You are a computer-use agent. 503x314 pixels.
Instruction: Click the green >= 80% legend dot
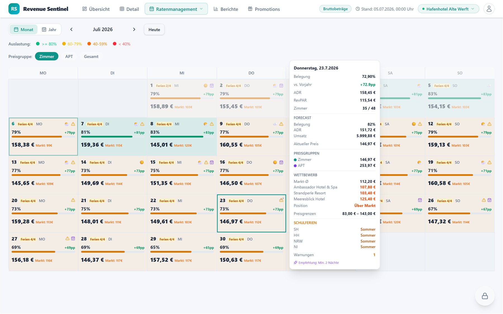pos(38,44)
